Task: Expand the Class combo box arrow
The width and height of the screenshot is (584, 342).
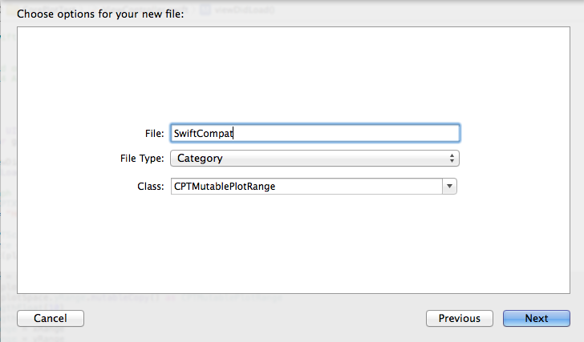Action: (449, 186)
